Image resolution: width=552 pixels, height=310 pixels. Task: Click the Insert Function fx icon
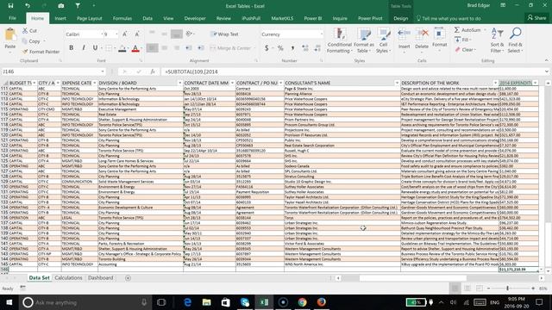click(x=153, y=71)
